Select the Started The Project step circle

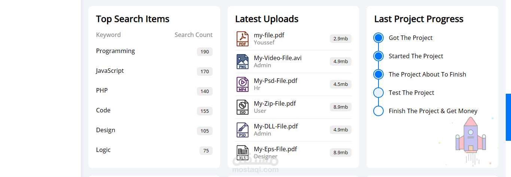[x=378, y=56]
